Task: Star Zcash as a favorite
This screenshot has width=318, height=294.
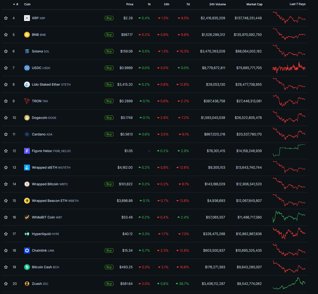Action: pyautogui.click(x=6, y=284)
